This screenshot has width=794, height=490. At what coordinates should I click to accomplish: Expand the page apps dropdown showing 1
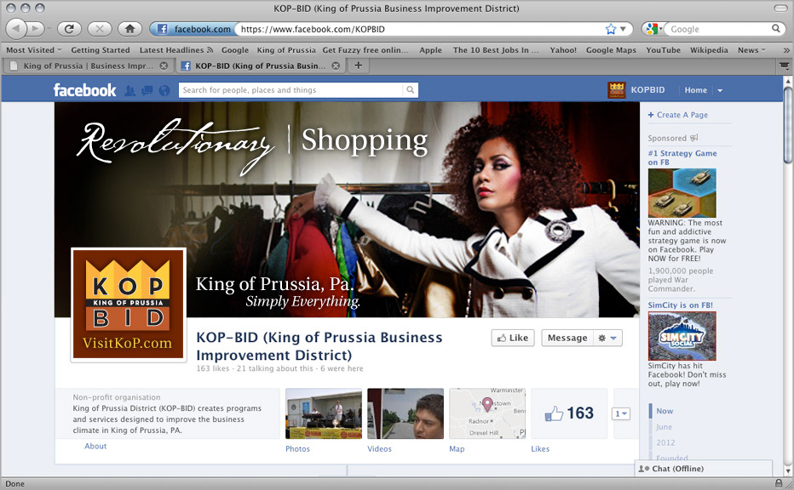coord(621,413)
